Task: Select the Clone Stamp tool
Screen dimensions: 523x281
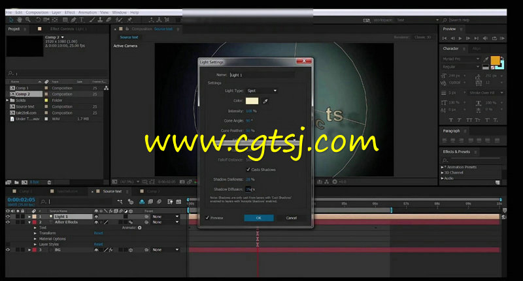Action: [x=100, y=20]
